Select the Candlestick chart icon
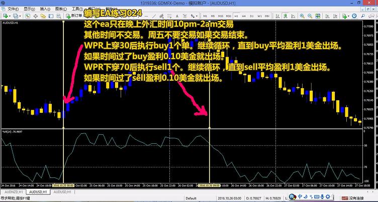Screen dimensions: 378x202 coord(285,16)
